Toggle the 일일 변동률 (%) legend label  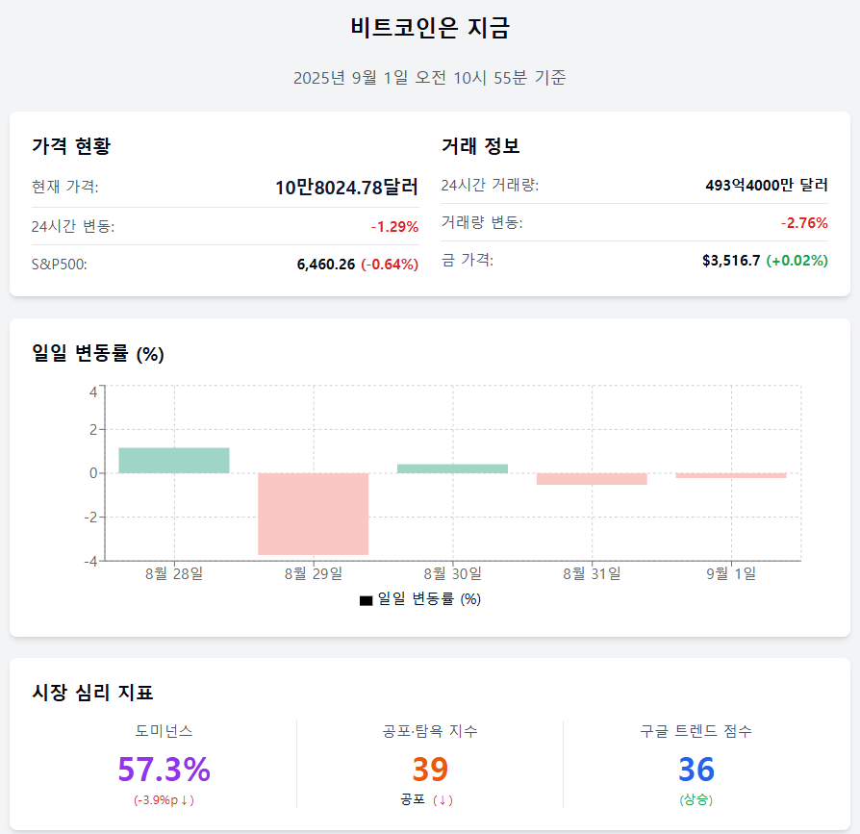(x=429, y=599)
